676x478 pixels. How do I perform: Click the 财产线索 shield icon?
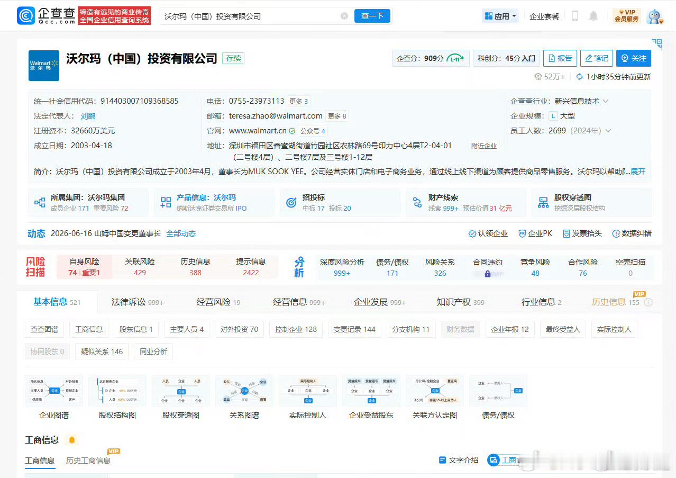point(417,203)
